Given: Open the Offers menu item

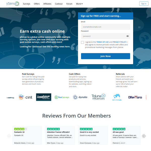Looking at the screenshot, I should (x=37, y=4).
